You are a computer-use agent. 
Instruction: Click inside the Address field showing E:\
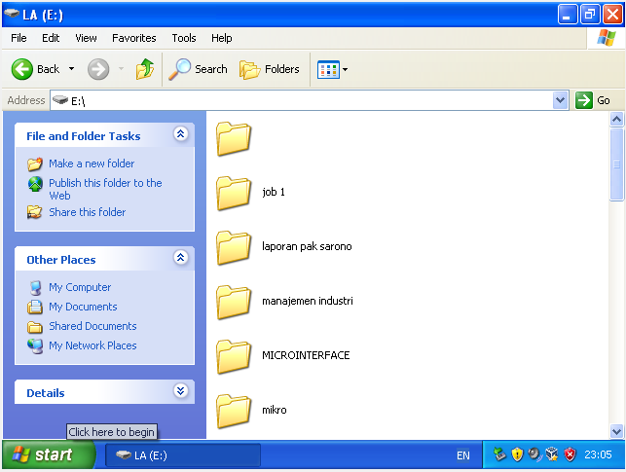pos(302,100)
